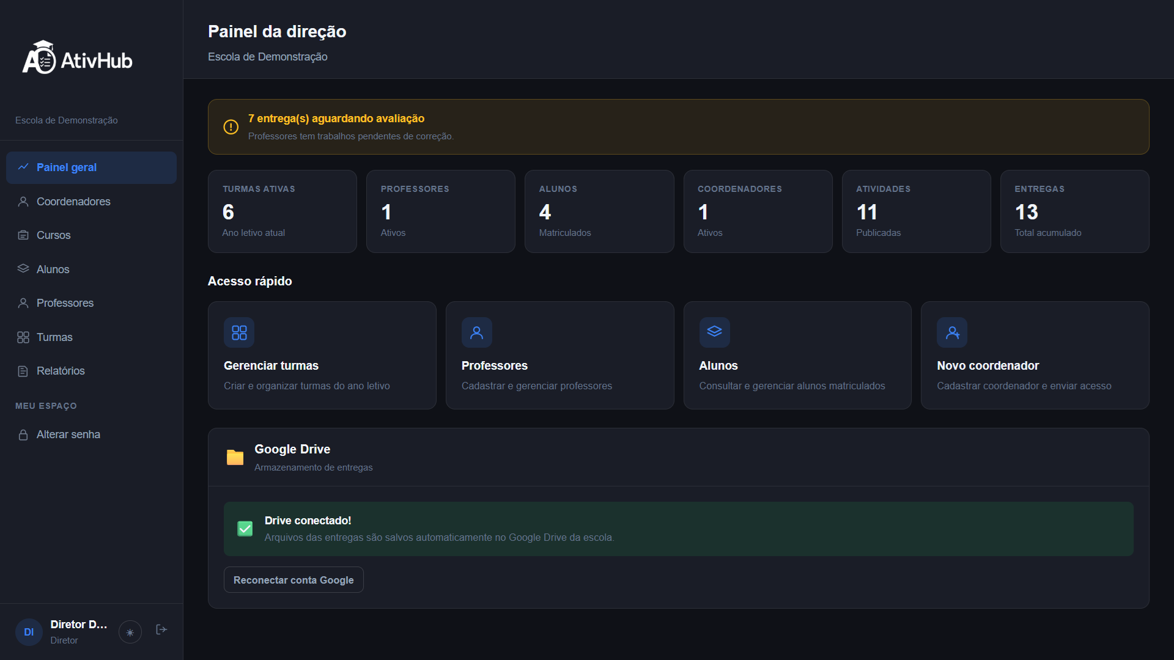Viewport: 1174px width, 660px height.
Task: Click the AtivHub logo icon
Action: pos(40,57)
